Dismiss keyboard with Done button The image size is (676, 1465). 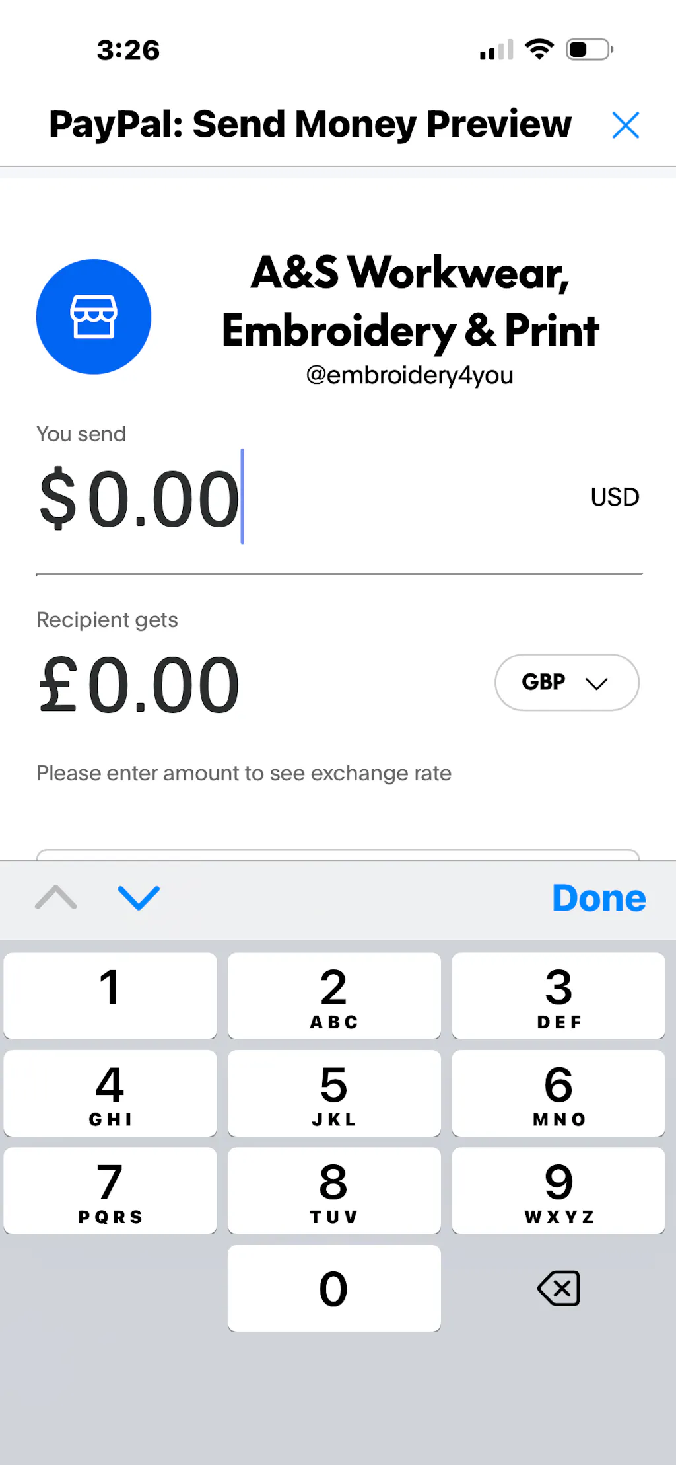tap(599, 898)
